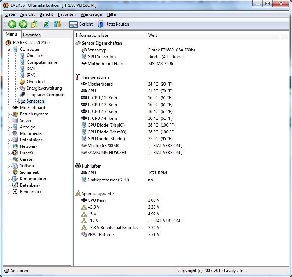Expand the DirectX tree node

(9, 153)
